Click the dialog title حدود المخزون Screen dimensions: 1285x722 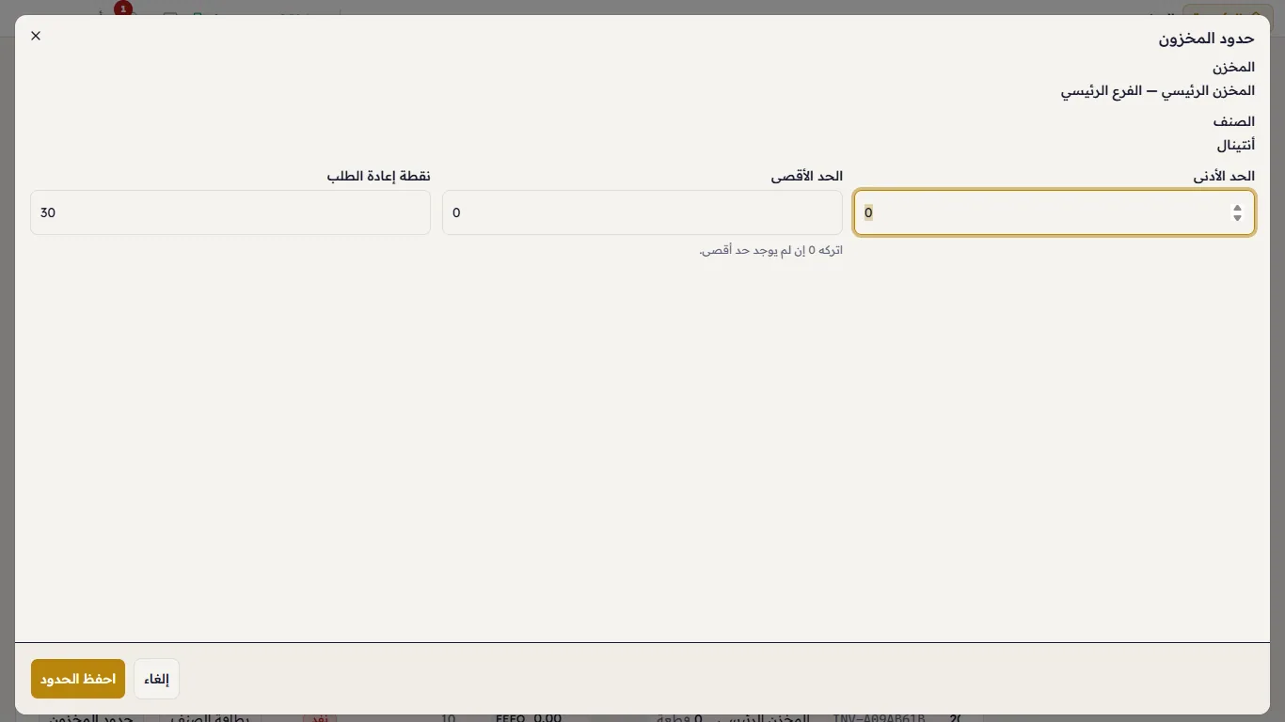tap(1206, 38)
